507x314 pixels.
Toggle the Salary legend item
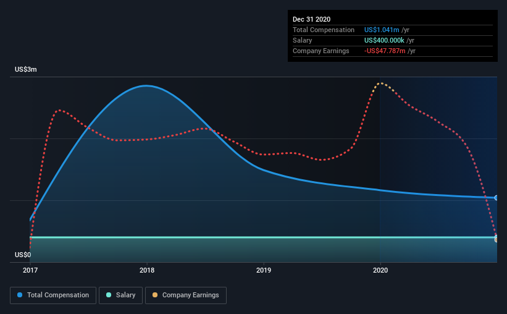pos(120,295)
